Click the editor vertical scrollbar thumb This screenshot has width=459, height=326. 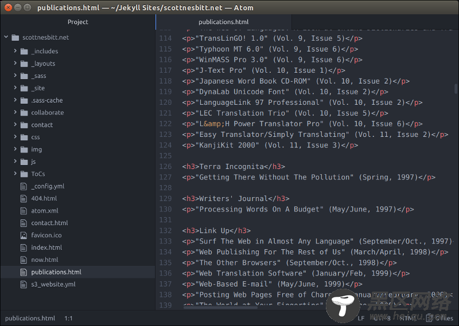(456, 89)
